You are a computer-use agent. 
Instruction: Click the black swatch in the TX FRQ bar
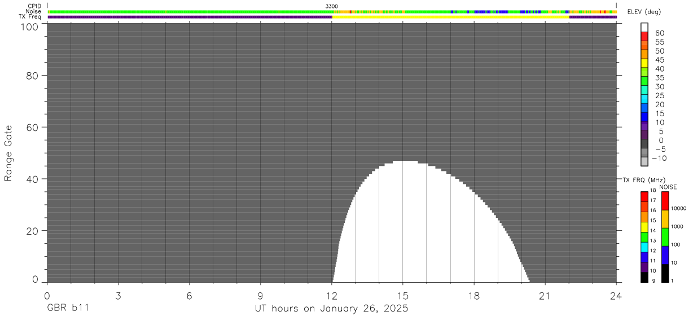point(644,277)
